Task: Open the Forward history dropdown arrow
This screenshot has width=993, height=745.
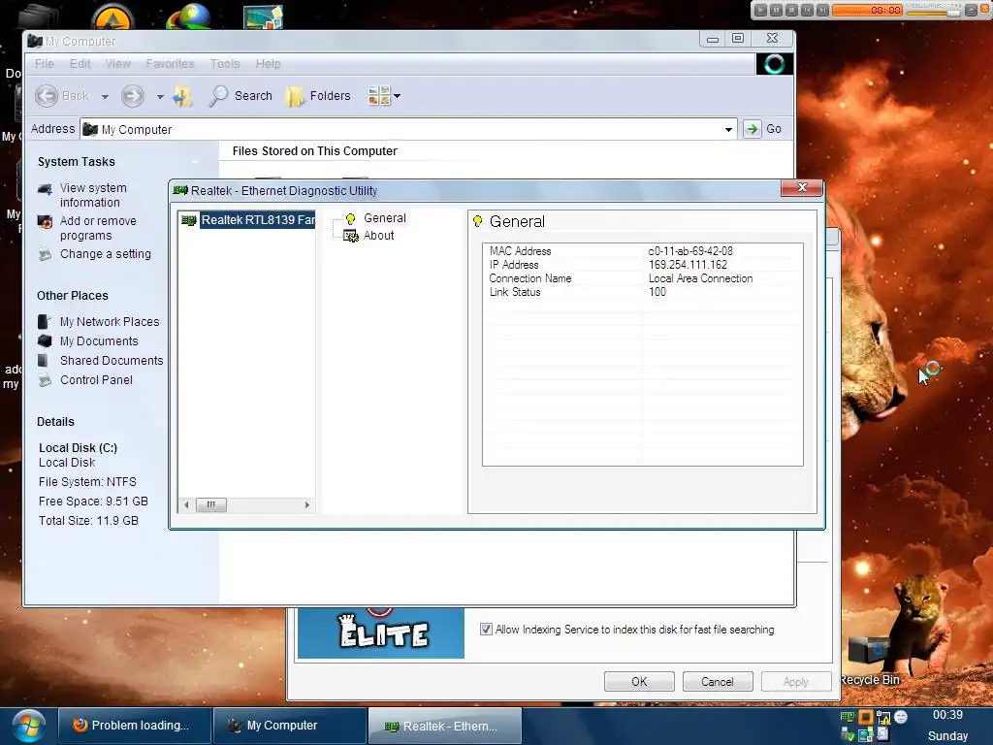Action: (160, 97)
